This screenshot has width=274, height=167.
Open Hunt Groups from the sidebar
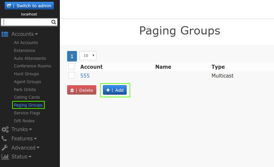pyautogui.click(x=26, y=74)
